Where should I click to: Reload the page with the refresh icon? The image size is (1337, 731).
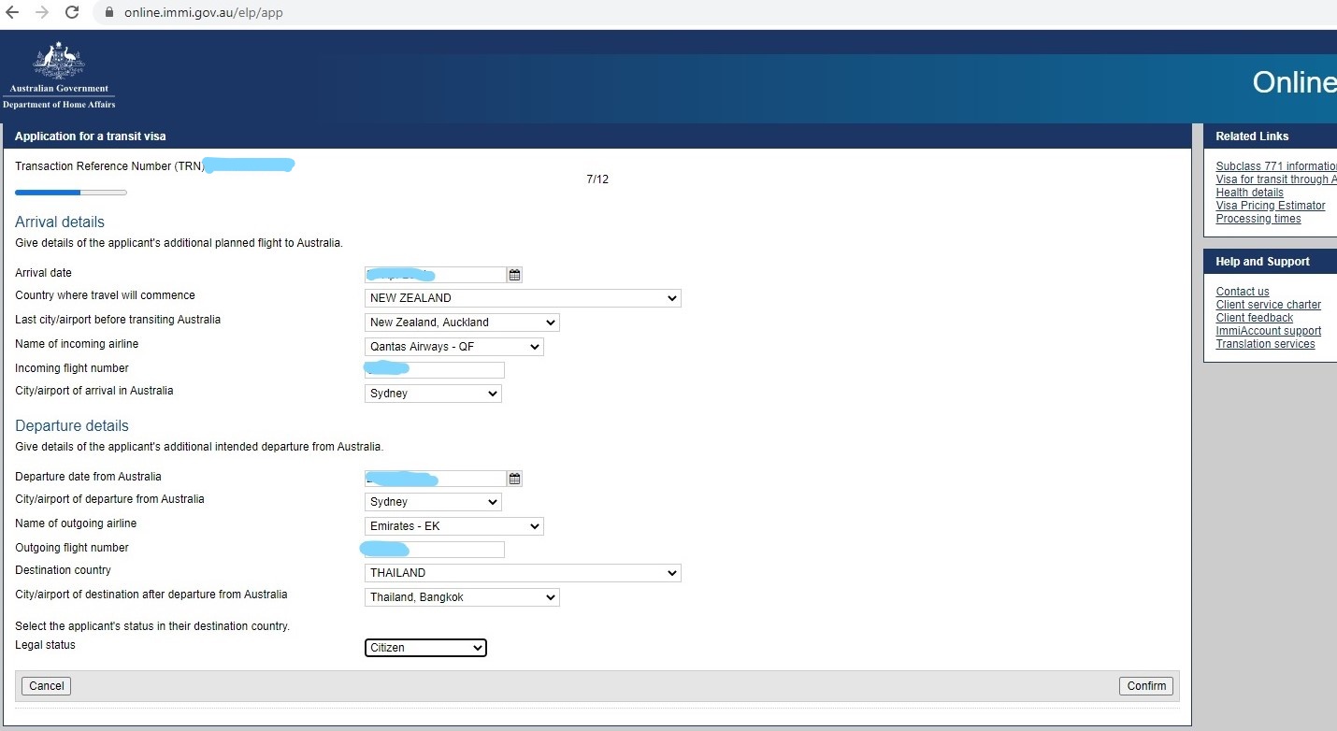72,12
